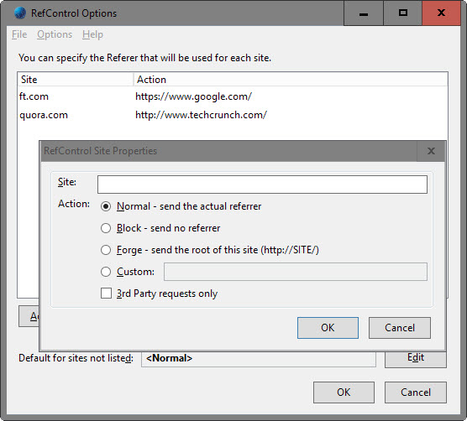Close the RefControl Site Properties dialog
467x421 pixels.
[x=431, y=151]
